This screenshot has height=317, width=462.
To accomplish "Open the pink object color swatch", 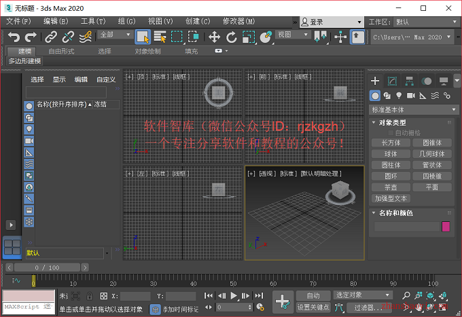I will (x=446, y=227).
